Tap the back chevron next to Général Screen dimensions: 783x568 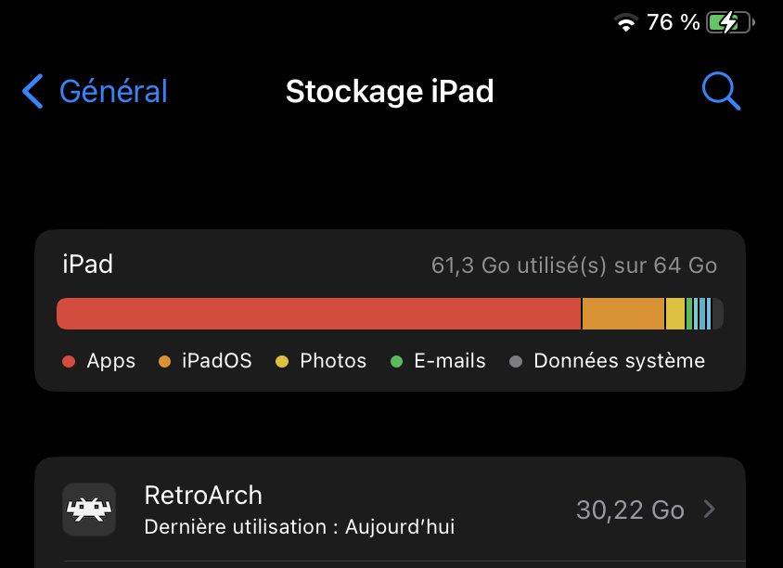click(32, 91)
